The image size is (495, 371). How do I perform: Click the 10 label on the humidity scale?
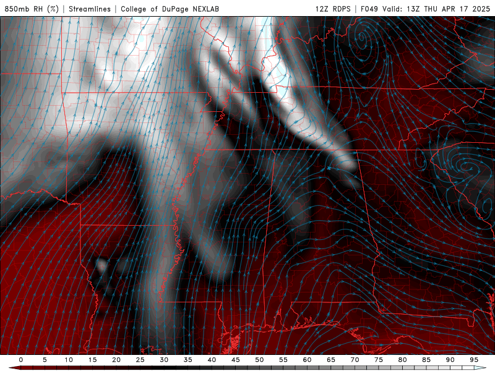pos(69,360)
